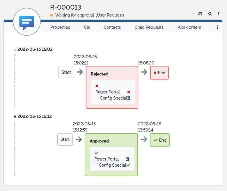Click the Start box of approved flow
The height and width of the screenshot is (191, 227).
[65, 139]
